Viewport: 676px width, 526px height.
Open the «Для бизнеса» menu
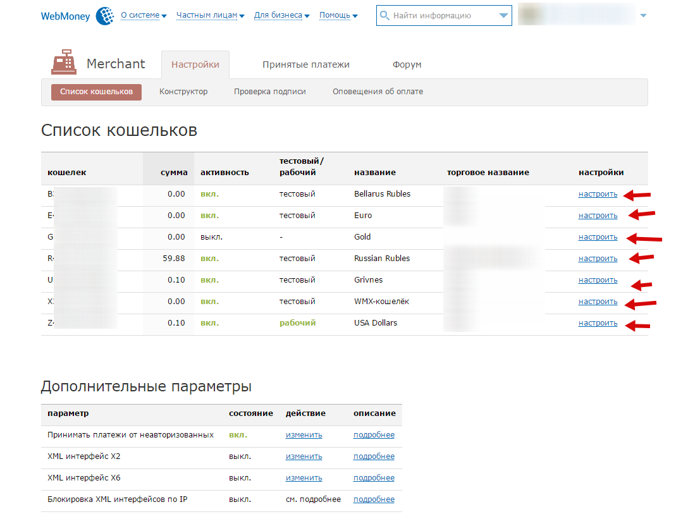[x=281, y=15]
